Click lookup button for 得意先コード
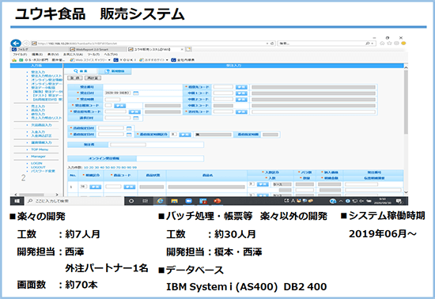 pos(241,87)
